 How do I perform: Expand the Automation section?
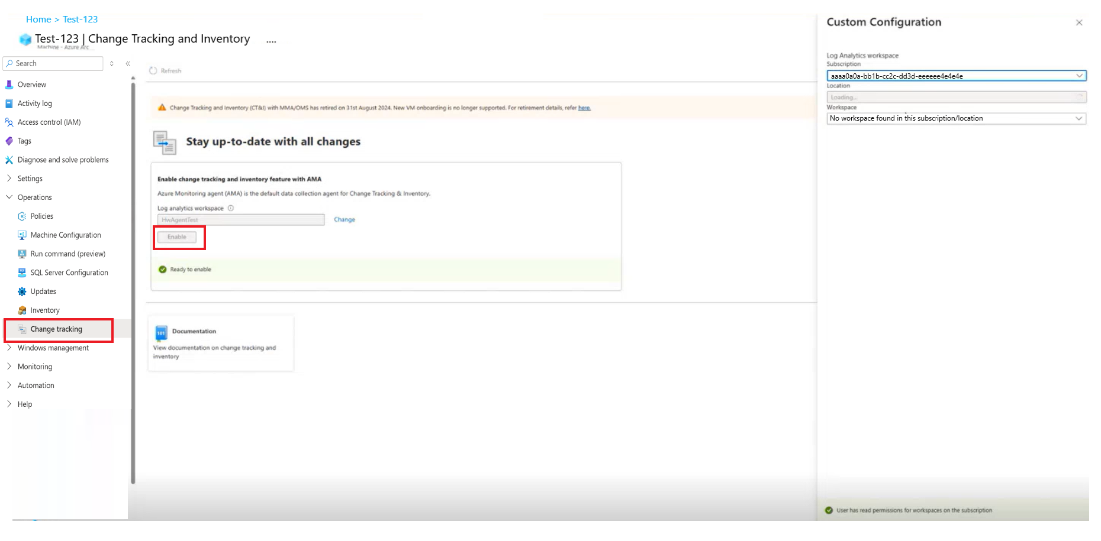(9, 385)
